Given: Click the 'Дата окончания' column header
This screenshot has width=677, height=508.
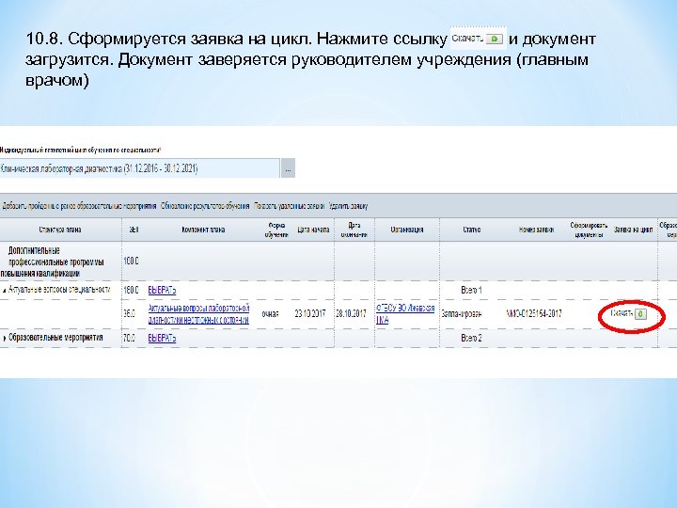Looking at the screenshot, I should 354,230.
